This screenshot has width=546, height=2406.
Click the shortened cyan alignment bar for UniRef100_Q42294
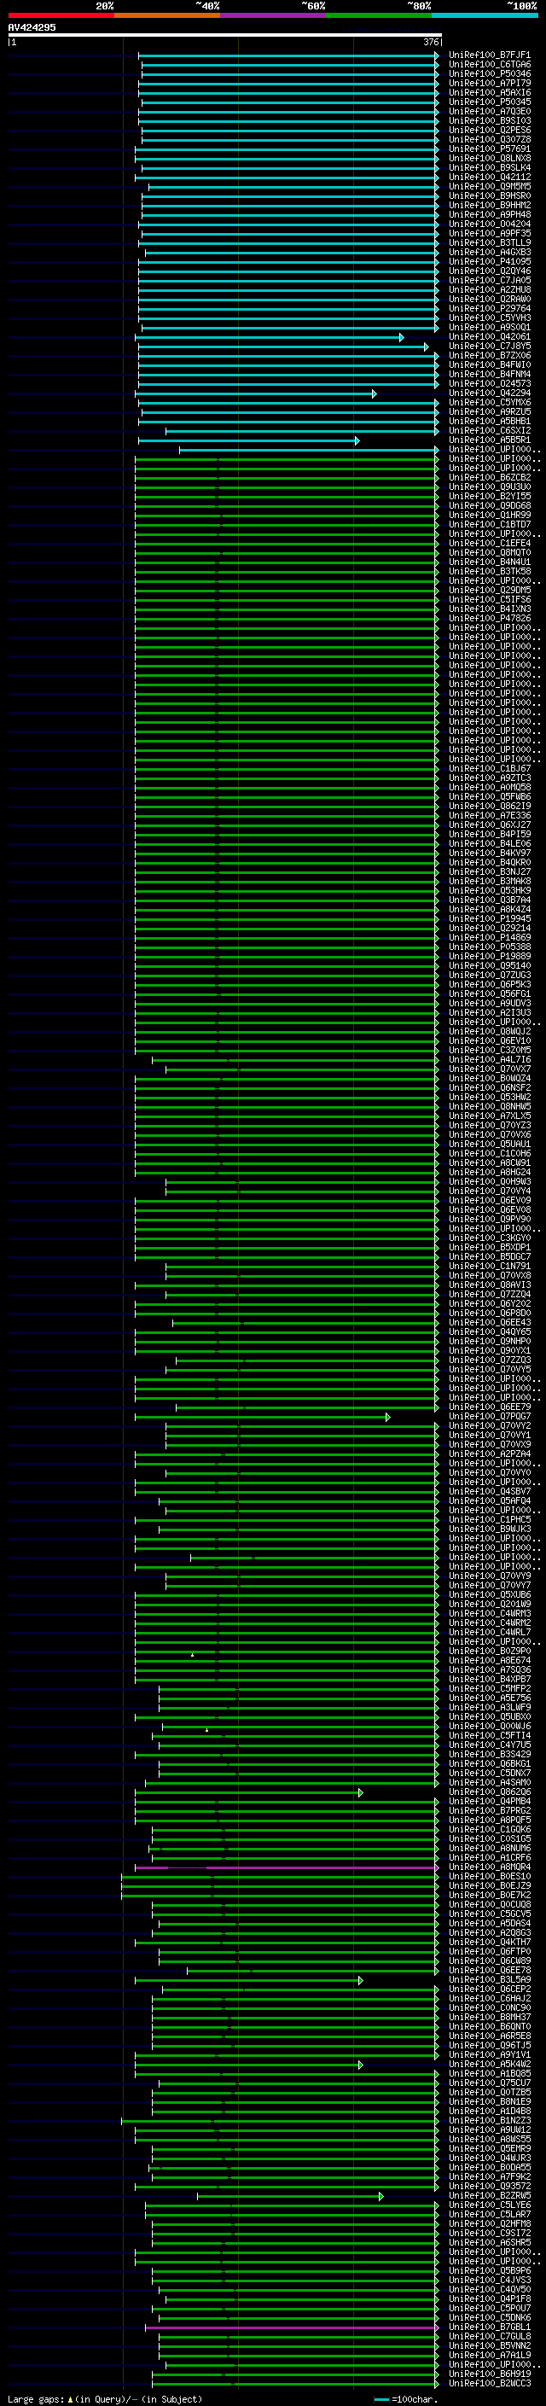coord(256,393)
